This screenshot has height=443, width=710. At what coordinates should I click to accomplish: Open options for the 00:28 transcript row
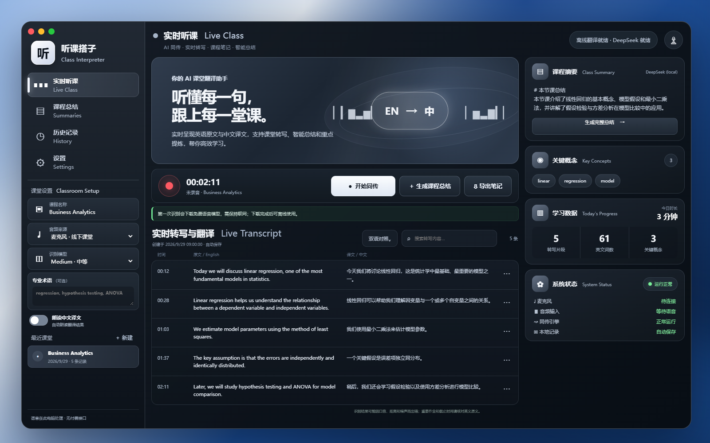click(506, 303)
